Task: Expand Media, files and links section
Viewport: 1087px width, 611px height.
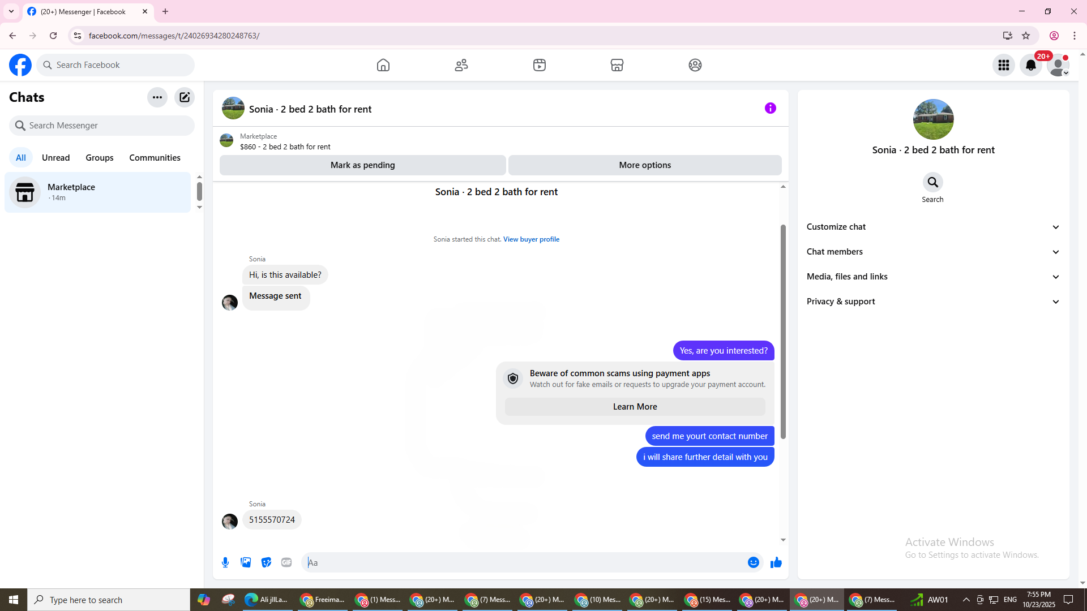Action: pos(932,277)
